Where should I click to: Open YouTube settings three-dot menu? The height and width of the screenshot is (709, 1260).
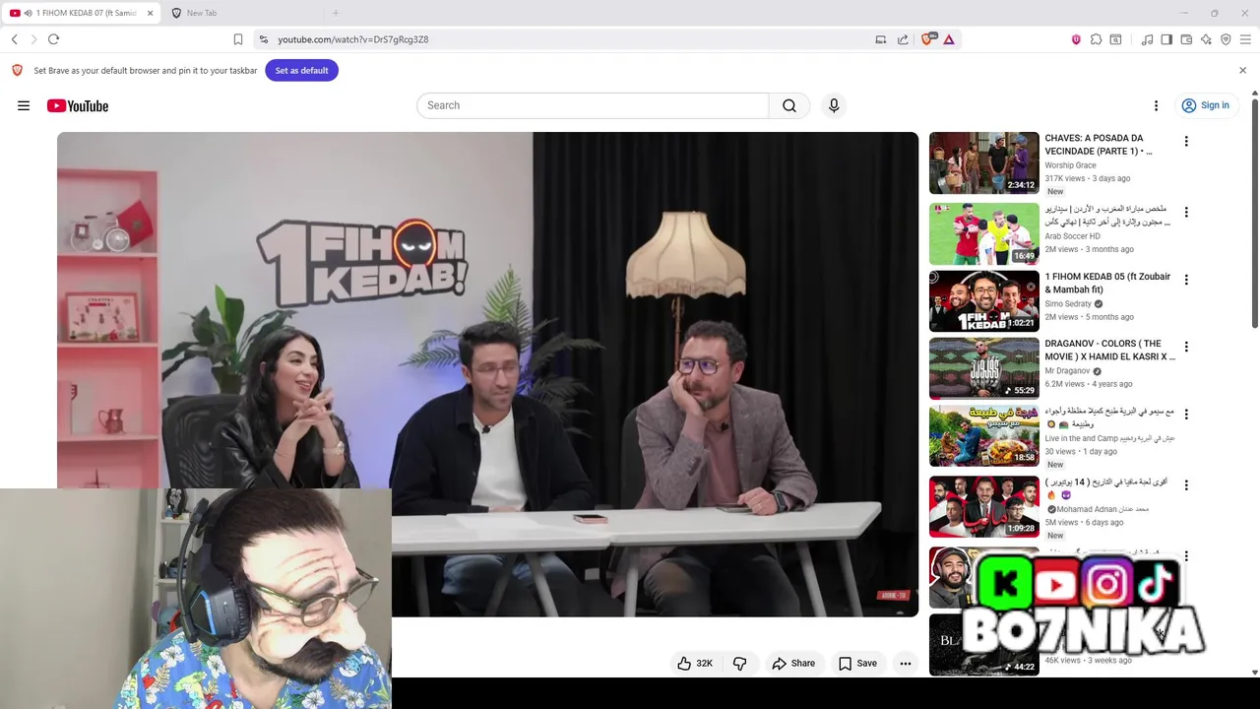(x=1156, y=105)
